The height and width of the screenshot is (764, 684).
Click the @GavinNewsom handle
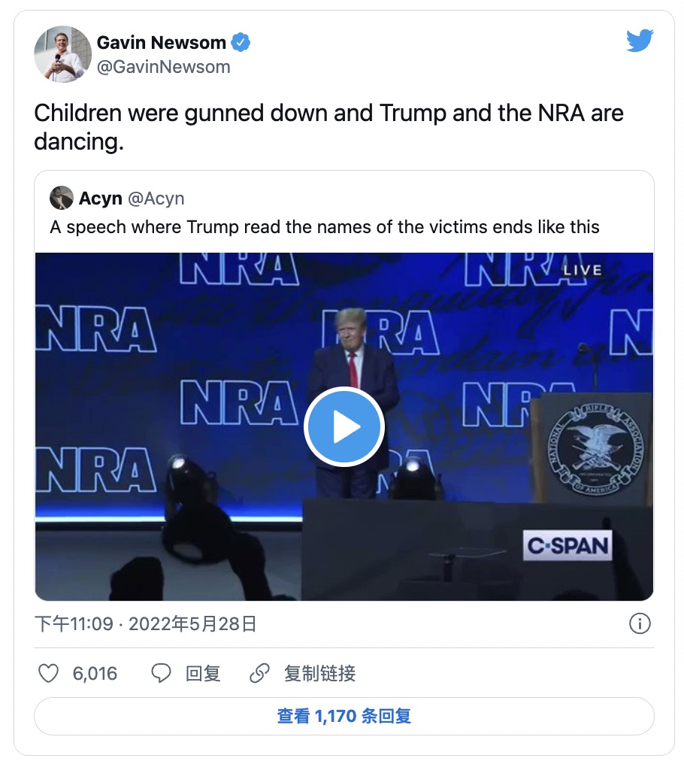coord(163,67)
